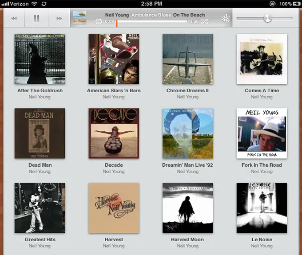Click Neil Young under Le Noise
Image resolution: width=302 pixels, height=255 pixels.
coord(262,246)
